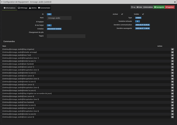
Task: Open settings gear for Arreter la zone 4
Action: pos(172,90)
